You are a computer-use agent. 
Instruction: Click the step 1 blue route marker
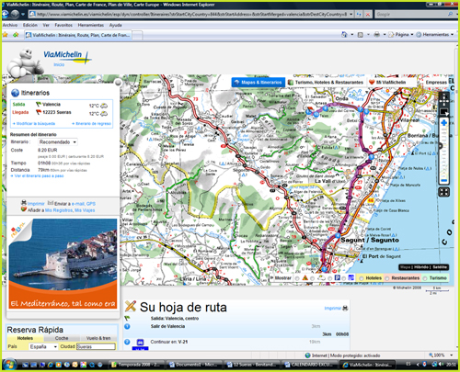pyautogui.click(x=127, y=326)
